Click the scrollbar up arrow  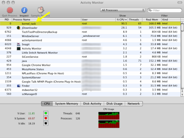[x=182, y=91]
